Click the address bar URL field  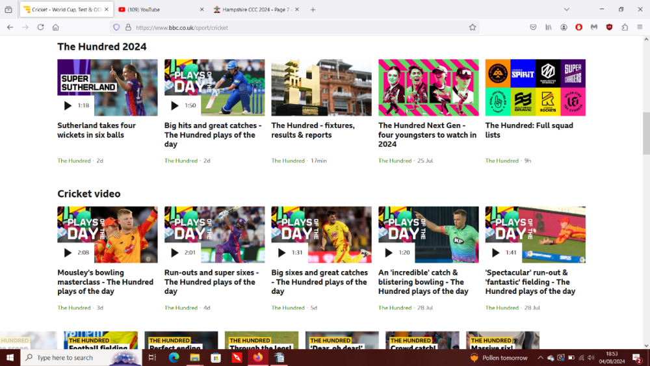coord(292,27)
